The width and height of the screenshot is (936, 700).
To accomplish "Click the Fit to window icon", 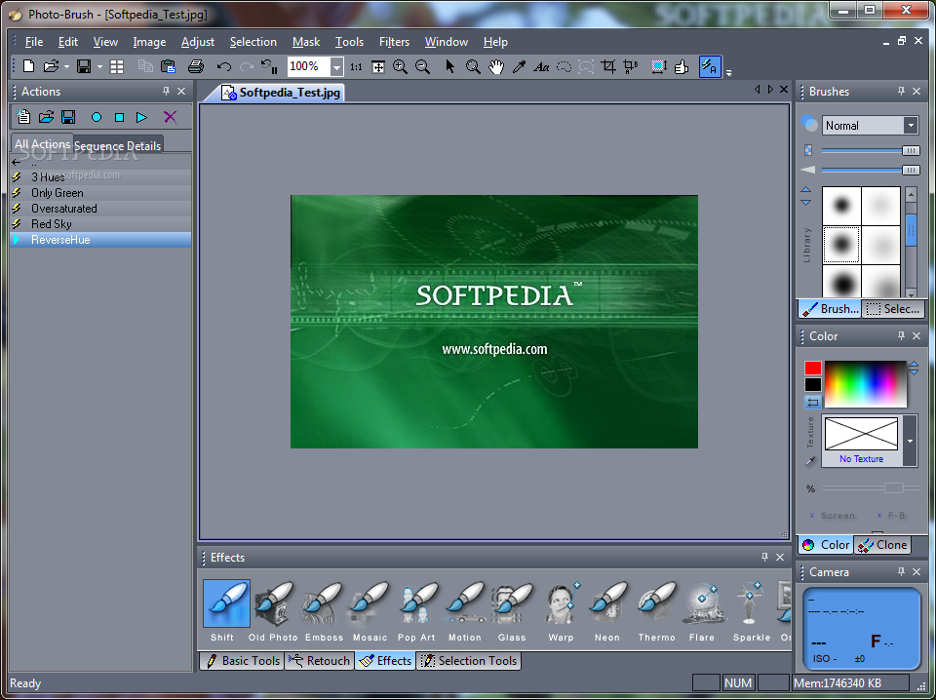I will tap(378, 67).
